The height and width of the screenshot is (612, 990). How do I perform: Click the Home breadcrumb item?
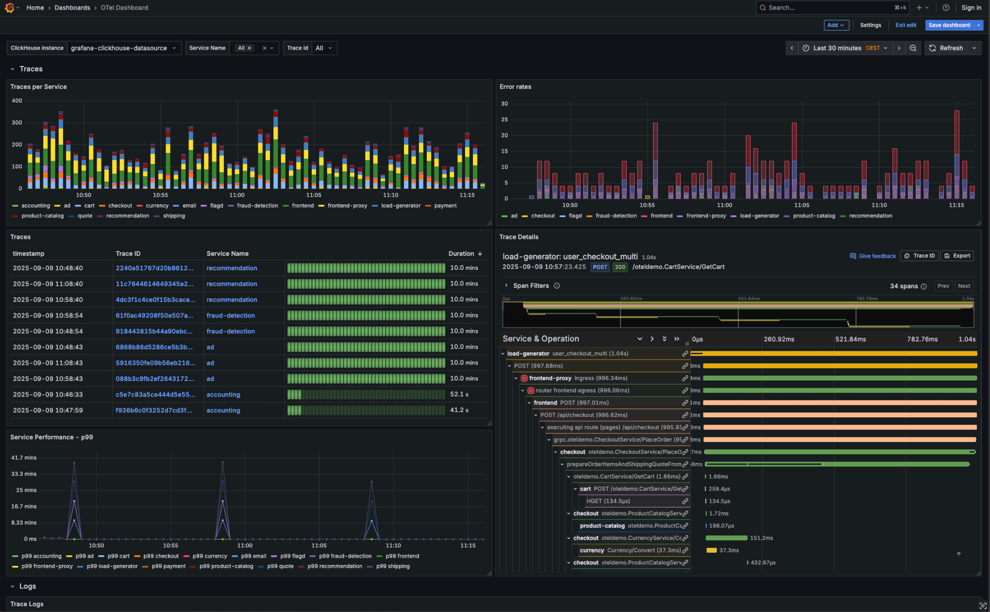point(35,7)
